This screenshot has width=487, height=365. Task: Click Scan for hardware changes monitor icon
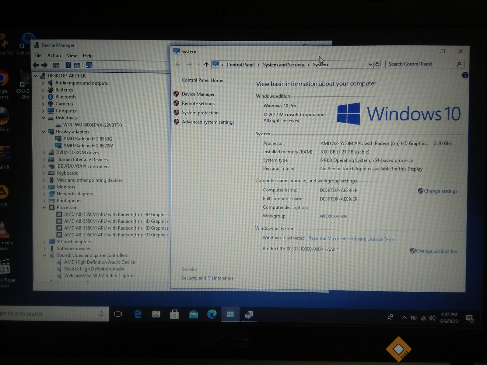[89, 65]
